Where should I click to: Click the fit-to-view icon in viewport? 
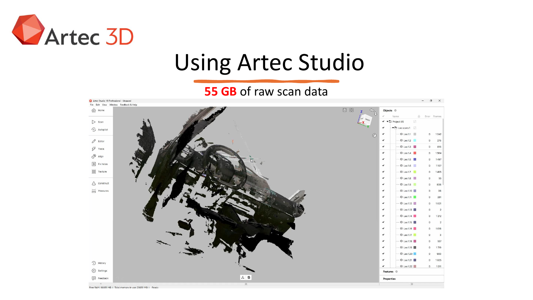[x=351, y=110]
